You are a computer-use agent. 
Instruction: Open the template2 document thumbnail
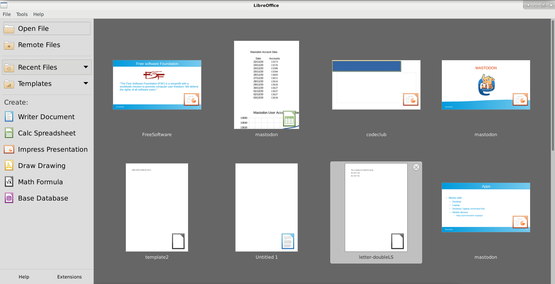click(157, 207)
